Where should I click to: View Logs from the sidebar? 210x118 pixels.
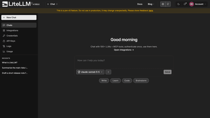19,46
